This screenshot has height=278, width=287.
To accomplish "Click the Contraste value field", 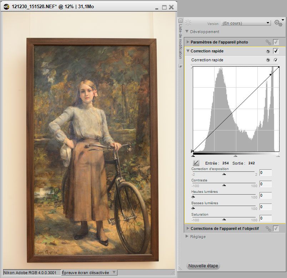I will 265,184.
